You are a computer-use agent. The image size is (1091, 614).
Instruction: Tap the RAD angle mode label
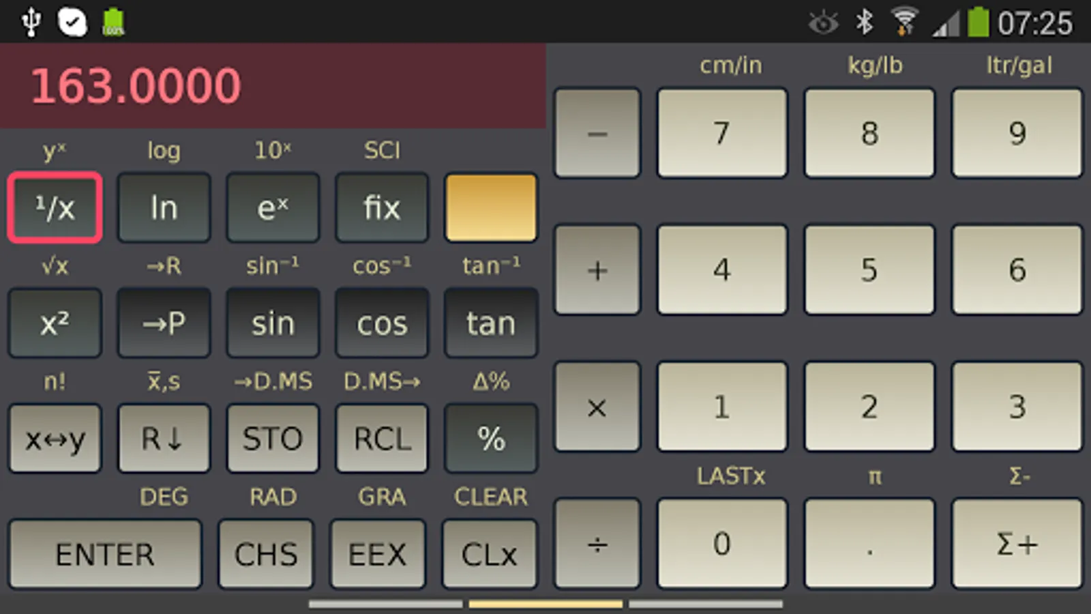pos(273,497)
